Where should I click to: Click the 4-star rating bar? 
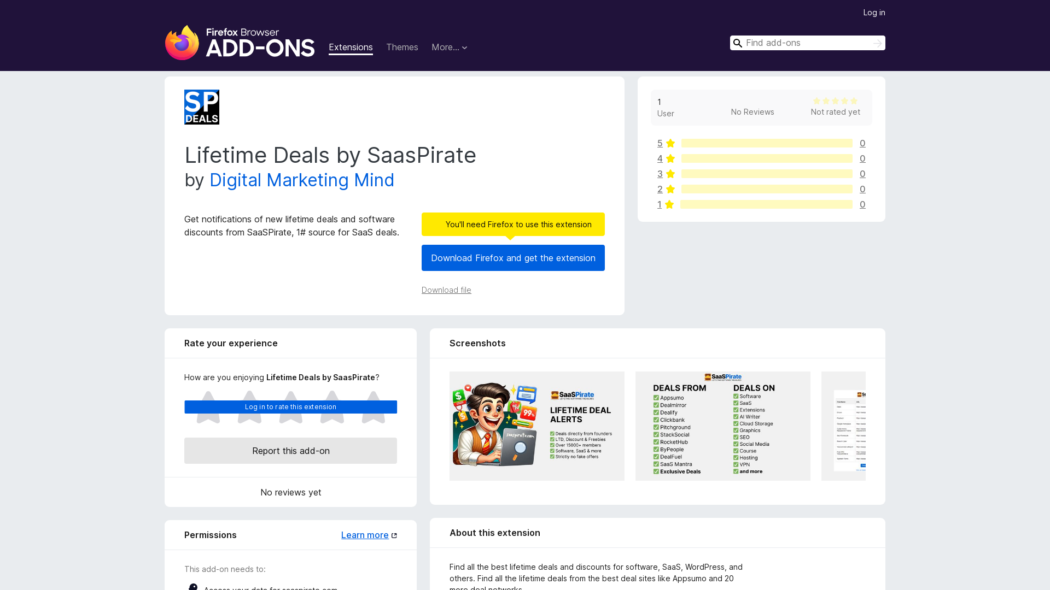(767, 158)
